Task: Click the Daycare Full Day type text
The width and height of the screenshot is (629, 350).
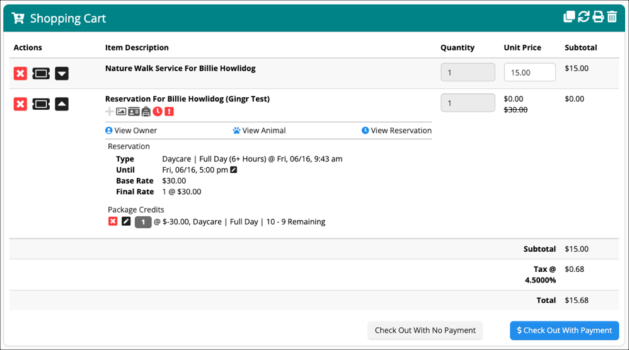Action: 252,159
